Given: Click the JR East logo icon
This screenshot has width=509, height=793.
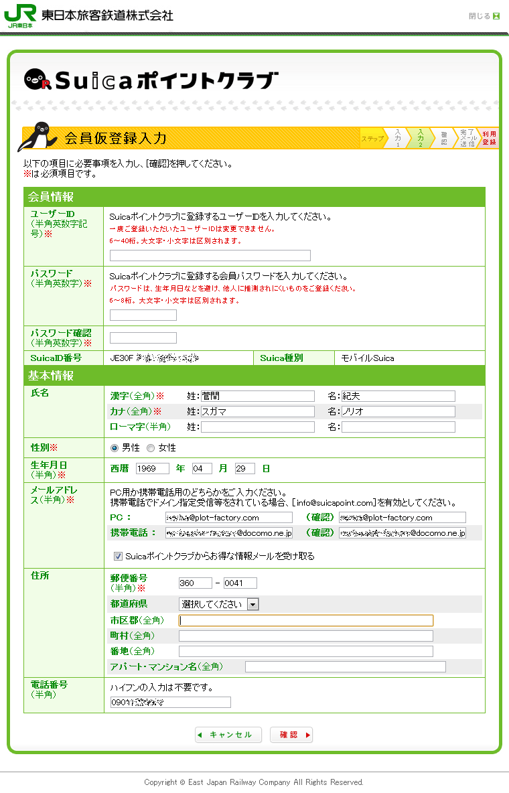Looking at the screenshot, I should 20,15.
